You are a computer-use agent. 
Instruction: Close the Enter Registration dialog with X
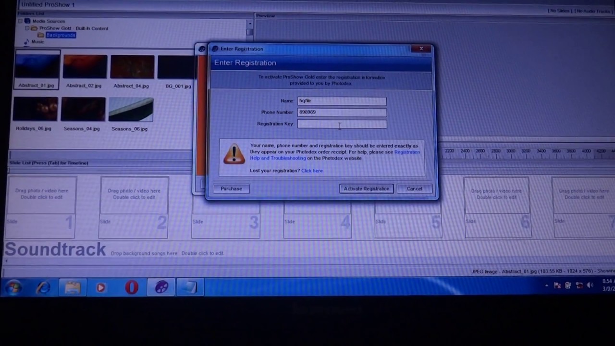point(421,49)
